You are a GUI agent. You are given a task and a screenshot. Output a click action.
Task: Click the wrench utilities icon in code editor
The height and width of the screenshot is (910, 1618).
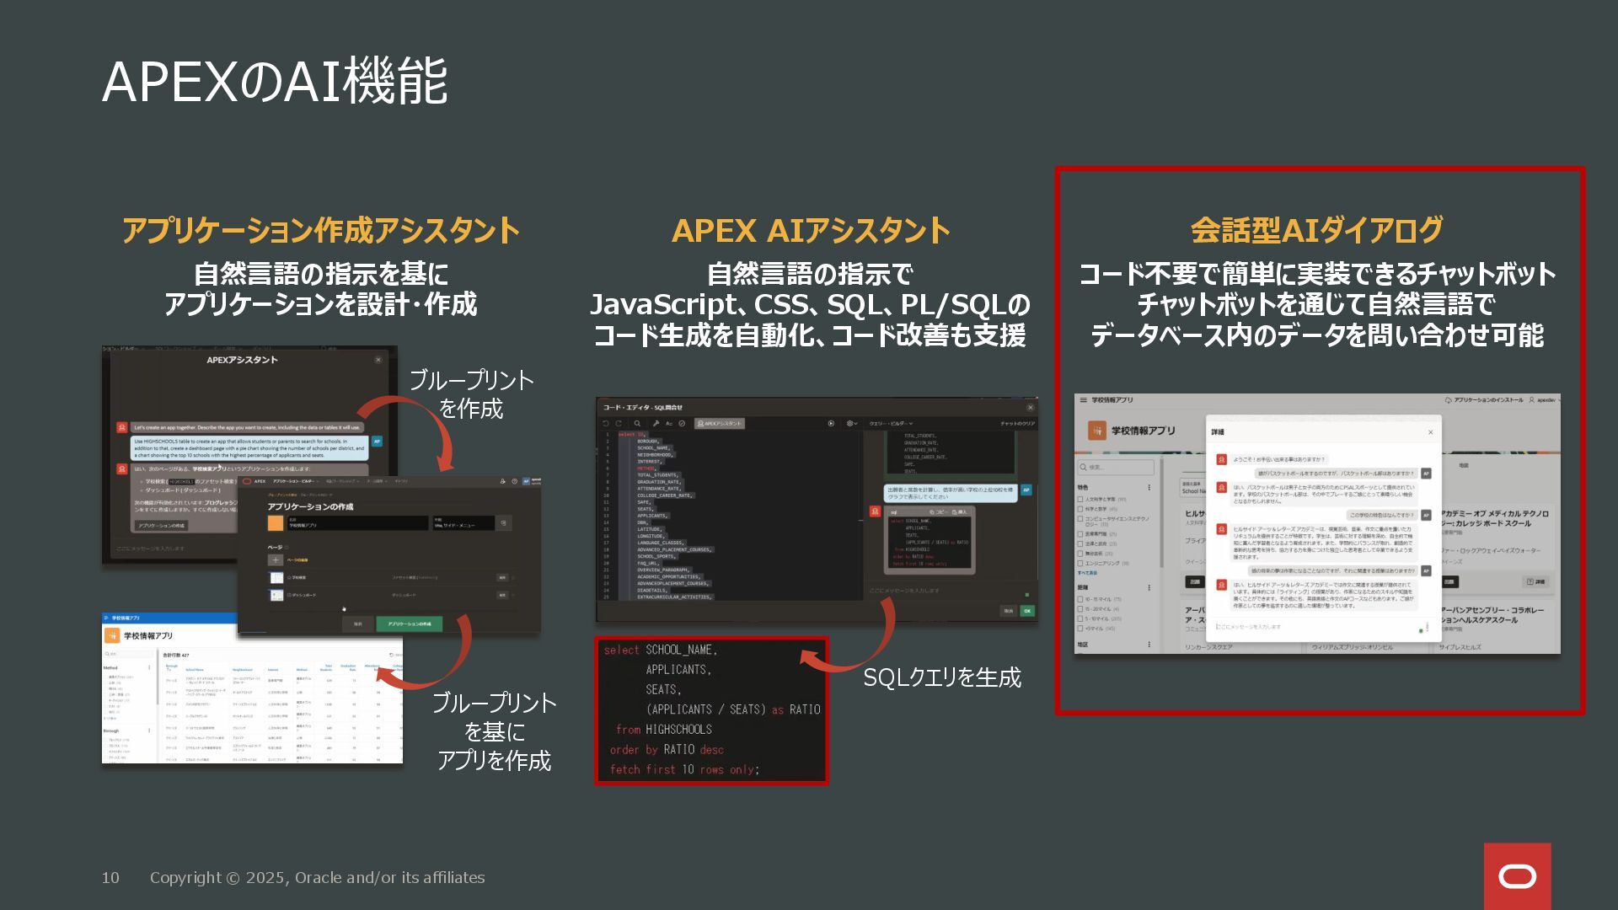(656, 423)
